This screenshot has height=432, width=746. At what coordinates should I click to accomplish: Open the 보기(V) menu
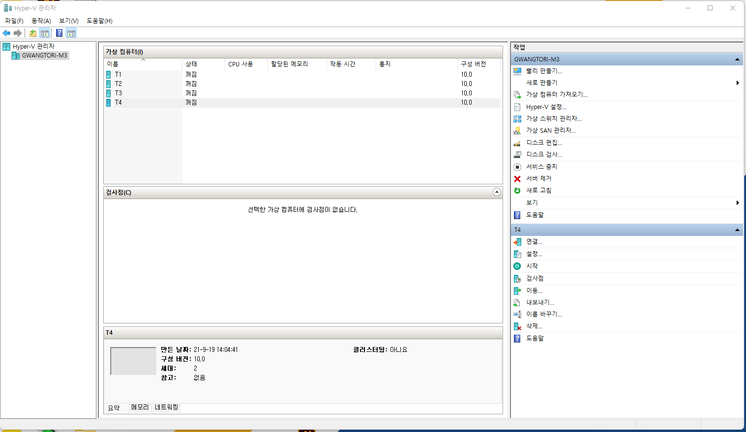[x=69, y=21]
